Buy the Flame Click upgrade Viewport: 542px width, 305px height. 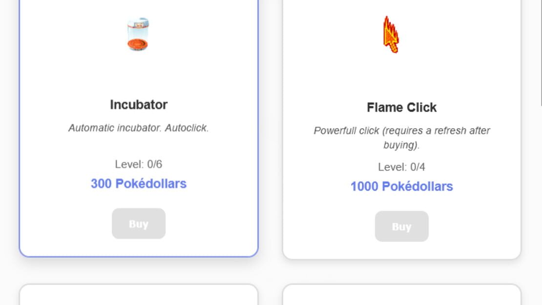pos(402,226)
